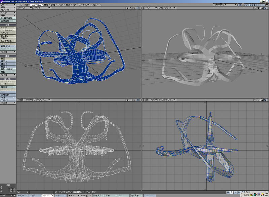Click the pan icon in the top-left viewport
The image size is (269, 197).
tap(127, 8)
